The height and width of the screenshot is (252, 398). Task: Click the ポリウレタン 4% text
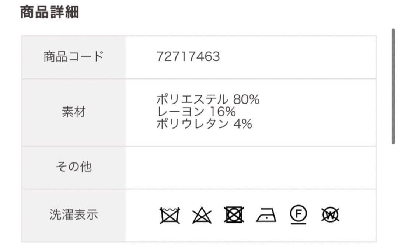pyautogui.click(x=204, y=123)
